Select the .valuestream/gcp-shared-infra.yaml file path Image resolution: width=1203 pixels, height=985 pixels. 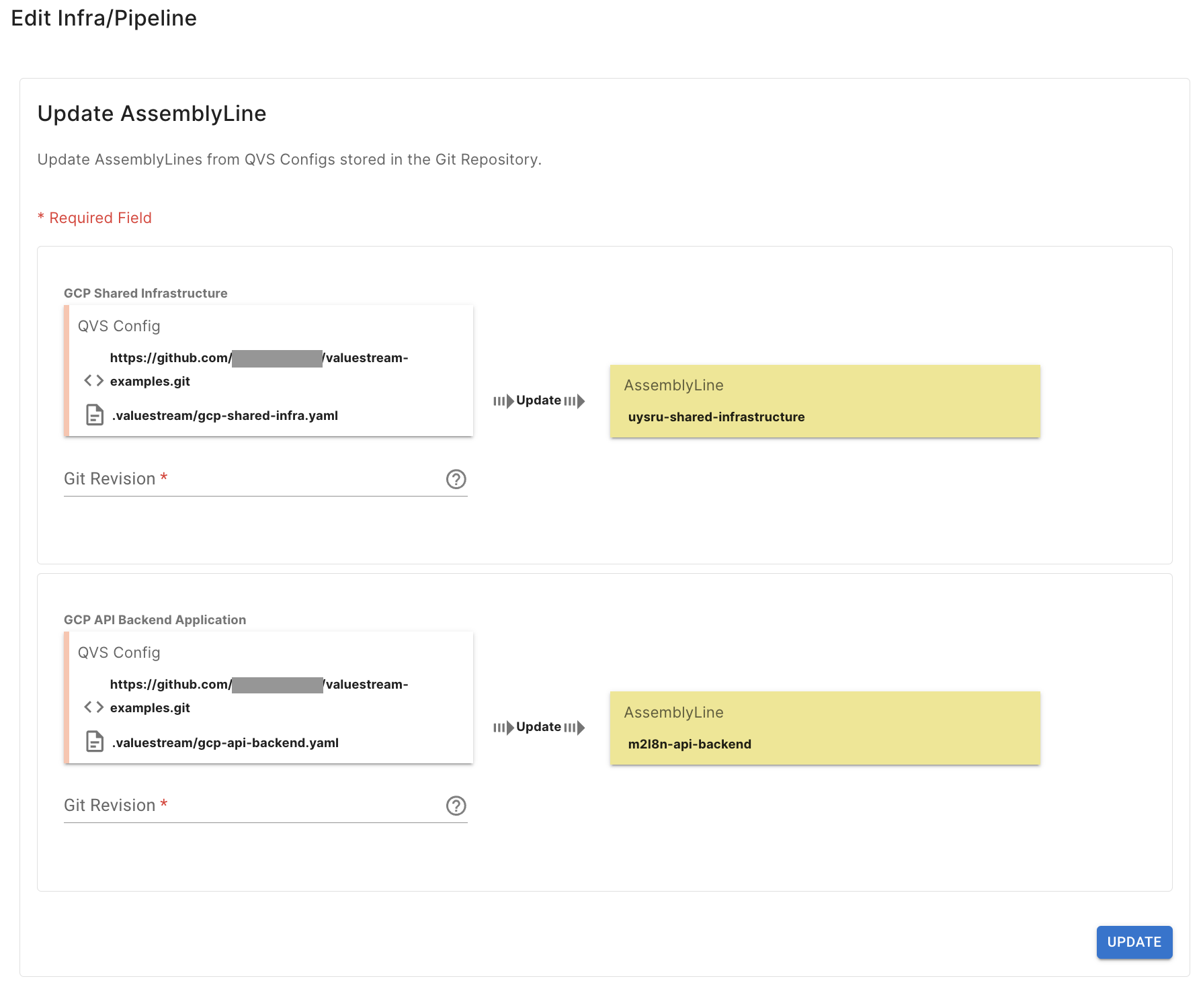225,416
